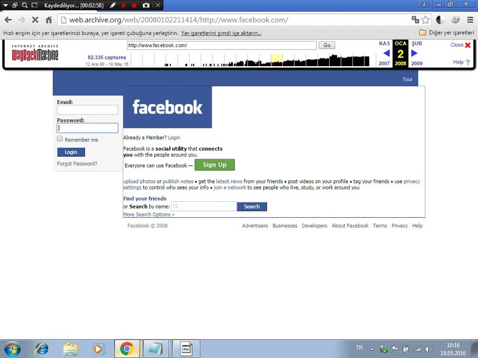
Task: Bookmark this page with the star icon
Action: (426, 20)
